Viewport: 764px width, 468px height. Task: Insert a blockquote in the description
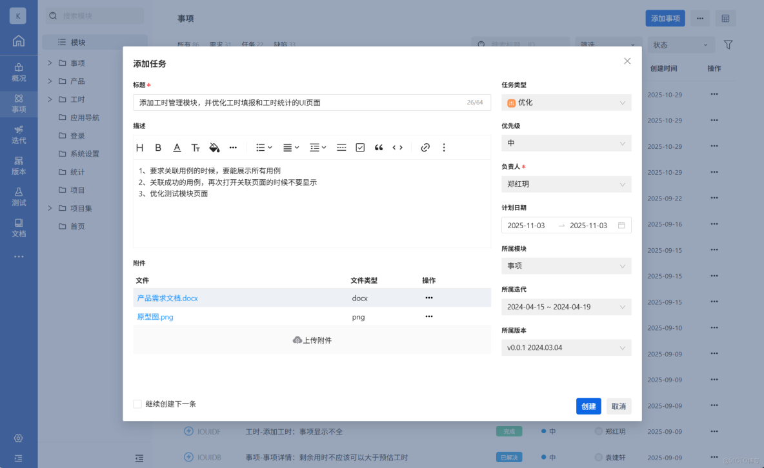pyautogui.click(x=379, y=147)
